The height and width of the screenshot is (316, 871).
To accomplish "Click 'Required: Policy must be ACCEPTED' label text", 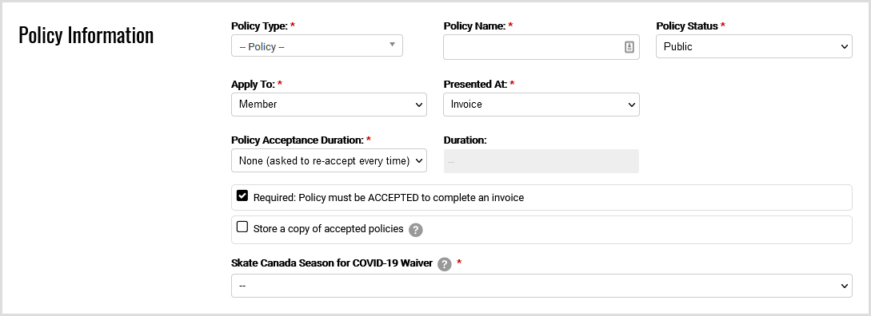I will (x=388, y=197).
